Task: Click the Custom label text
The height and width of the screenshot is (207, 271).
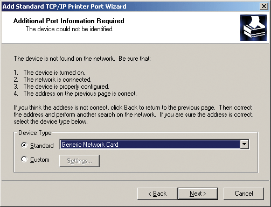Action: pos(40,160)
